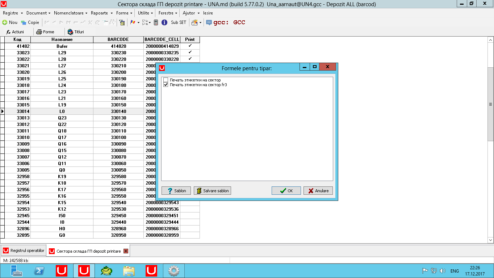Viewport: 494px width, 278px height.
Task: Confirm the print dialog with OK
Action: 286,191
